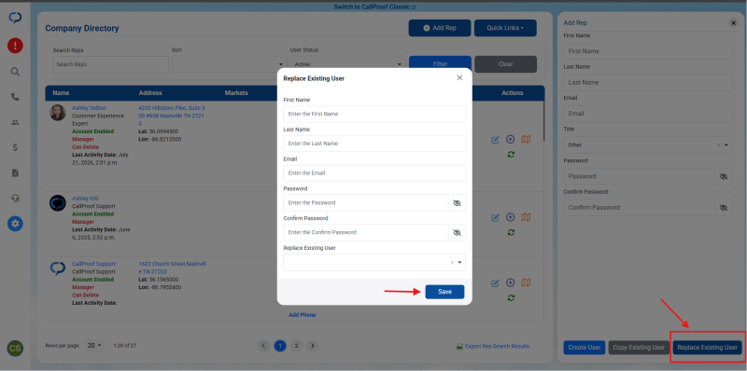Image resolution: width=747 pixels, height=371 pixels.
Task: Click the modal First Name input field
Action: pyautogui.click(x=374, y=114)
